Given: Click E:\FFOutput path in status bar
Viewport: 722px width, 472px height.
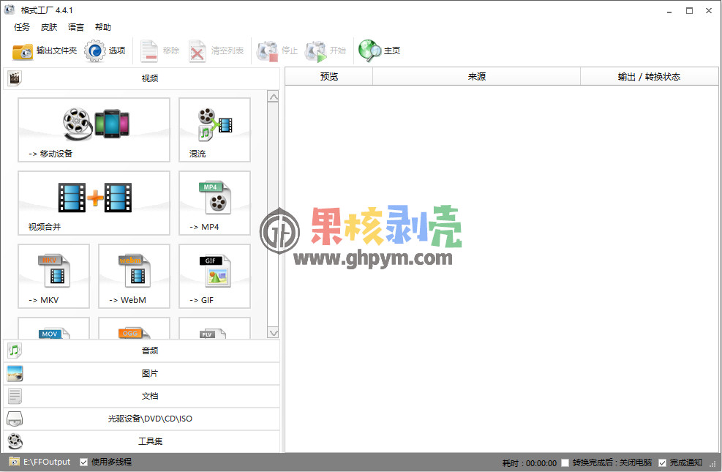Looking at the screenshot, I should point(47,462).
